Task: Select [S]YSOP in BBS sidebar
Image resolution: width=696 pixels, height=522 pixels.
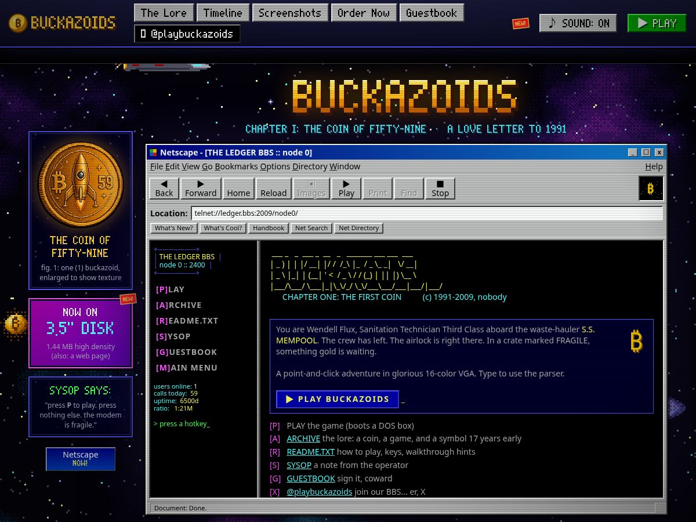Action: click(173, 336)
